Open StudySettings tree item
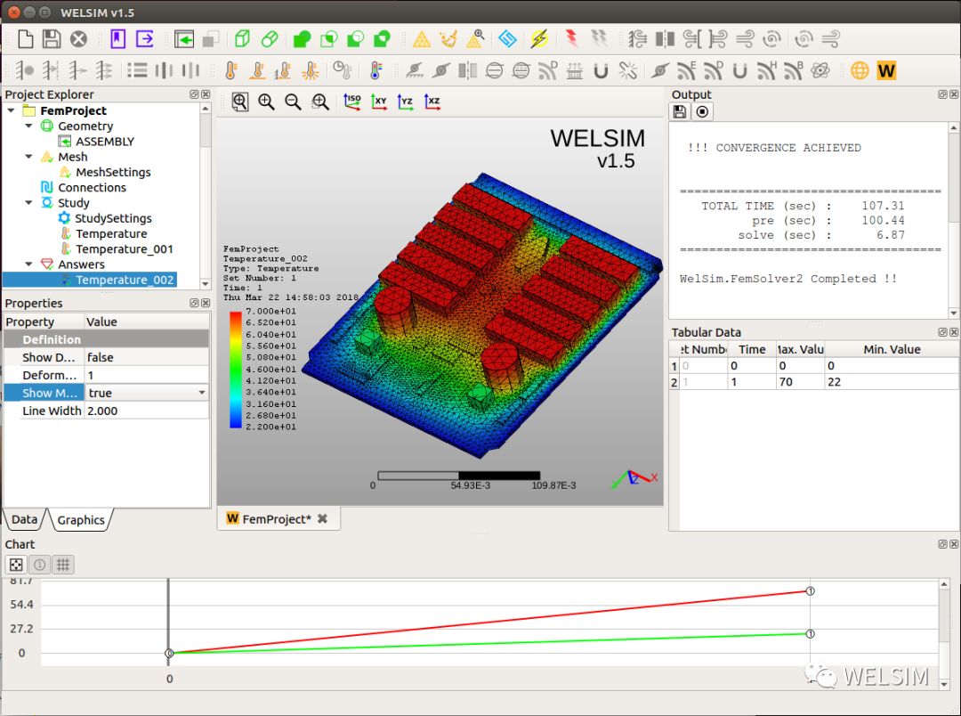961x716 pixels. [x=113, y=218]
